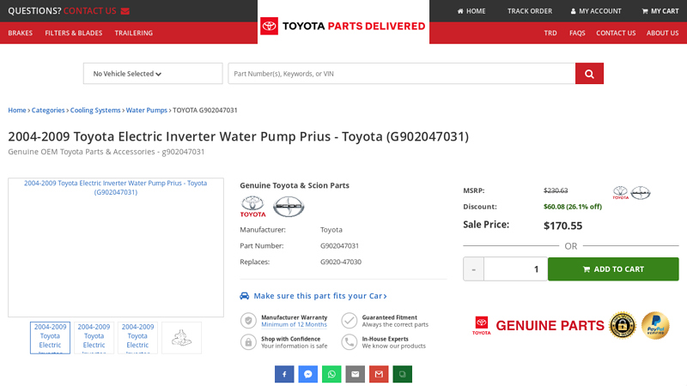
Task: Expand 'Make sure this part fits your Car'
Action: pos(319,296)
